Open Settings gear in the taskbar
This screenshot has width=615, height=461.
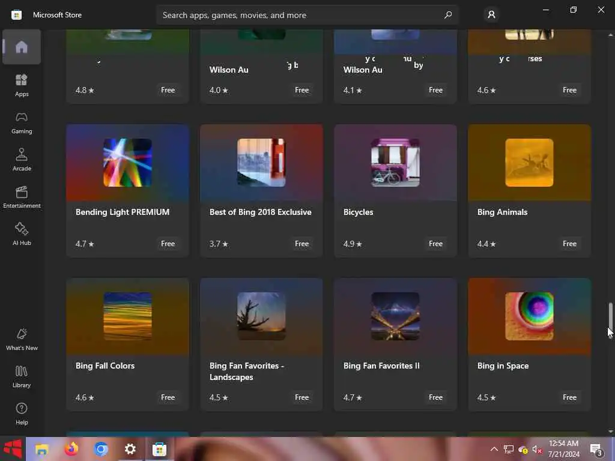[130, 449]
